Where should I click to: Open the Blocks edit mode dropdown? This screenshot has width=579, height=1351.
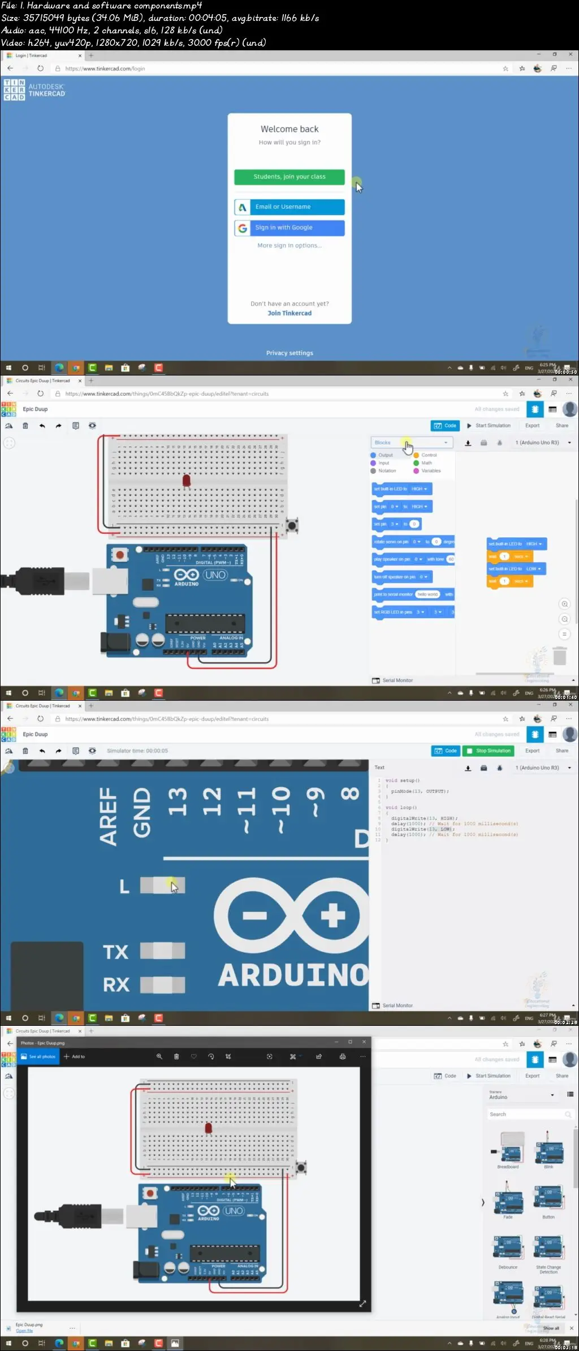click(412, 443)
